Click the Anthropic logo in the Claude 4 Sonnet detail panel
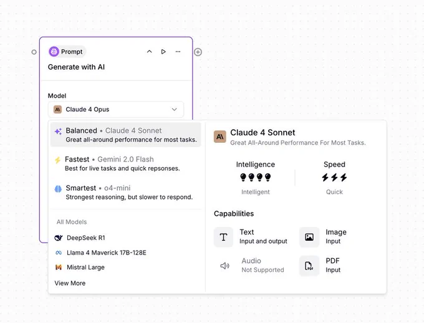This screenshot has width=424, height=323. tap(220, 137)
